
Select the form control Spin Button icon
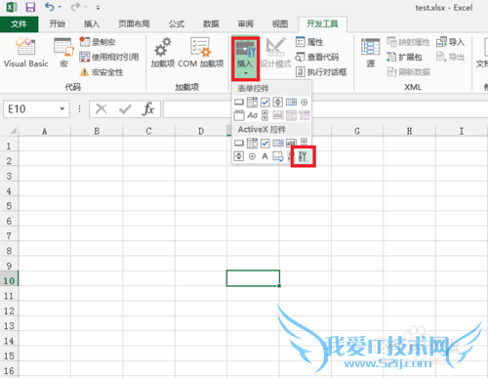(x=278, y=103)
